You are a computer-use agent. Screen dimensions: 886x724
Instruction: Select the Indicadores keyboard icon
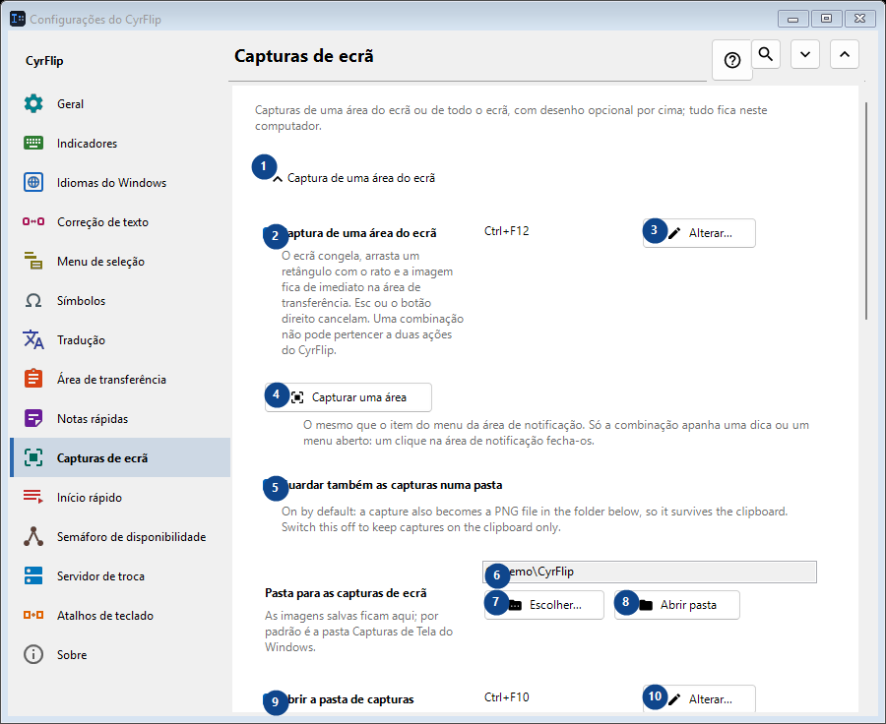(x=33, y=144)
